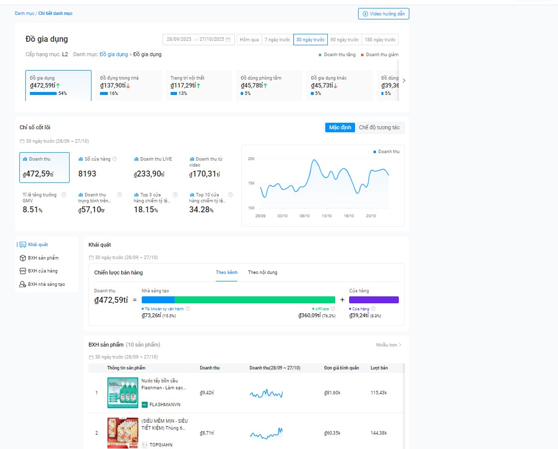Screen dimensions: 558x449
Task: Click help icon beside Tỉ lệ tăng trưởng GMV
Action: [x=64, y=195]
